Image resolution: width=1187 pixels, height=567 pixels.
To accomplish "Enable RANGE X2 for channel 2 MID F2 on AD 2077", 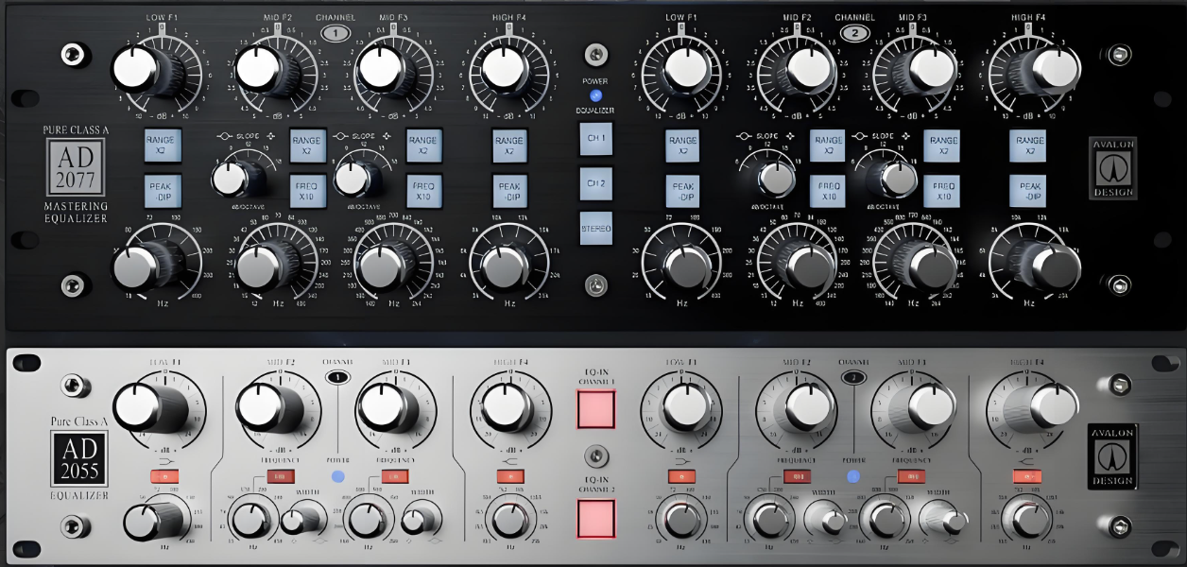I will pos(828,145).
